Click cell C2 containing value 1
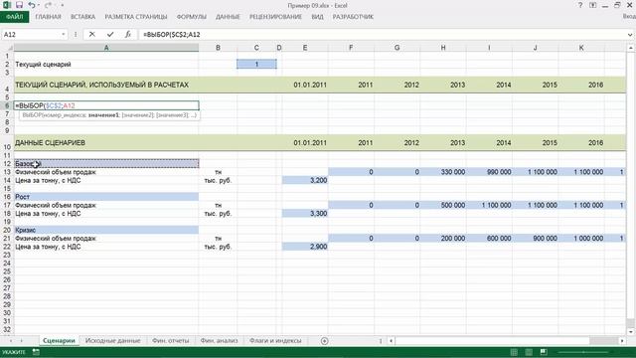Screen dimensions: 636x358 pos(256,64)
